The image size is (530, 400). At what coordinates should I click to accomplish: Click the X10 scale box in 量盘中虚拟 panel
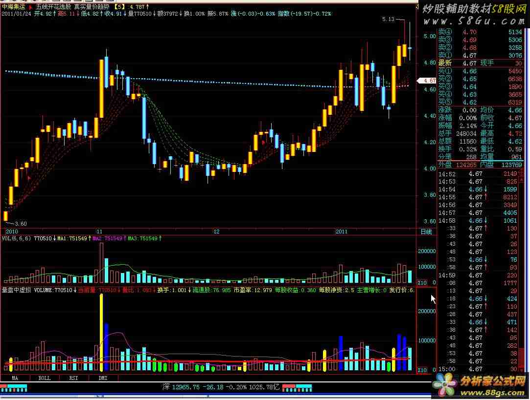pos(422,370)
